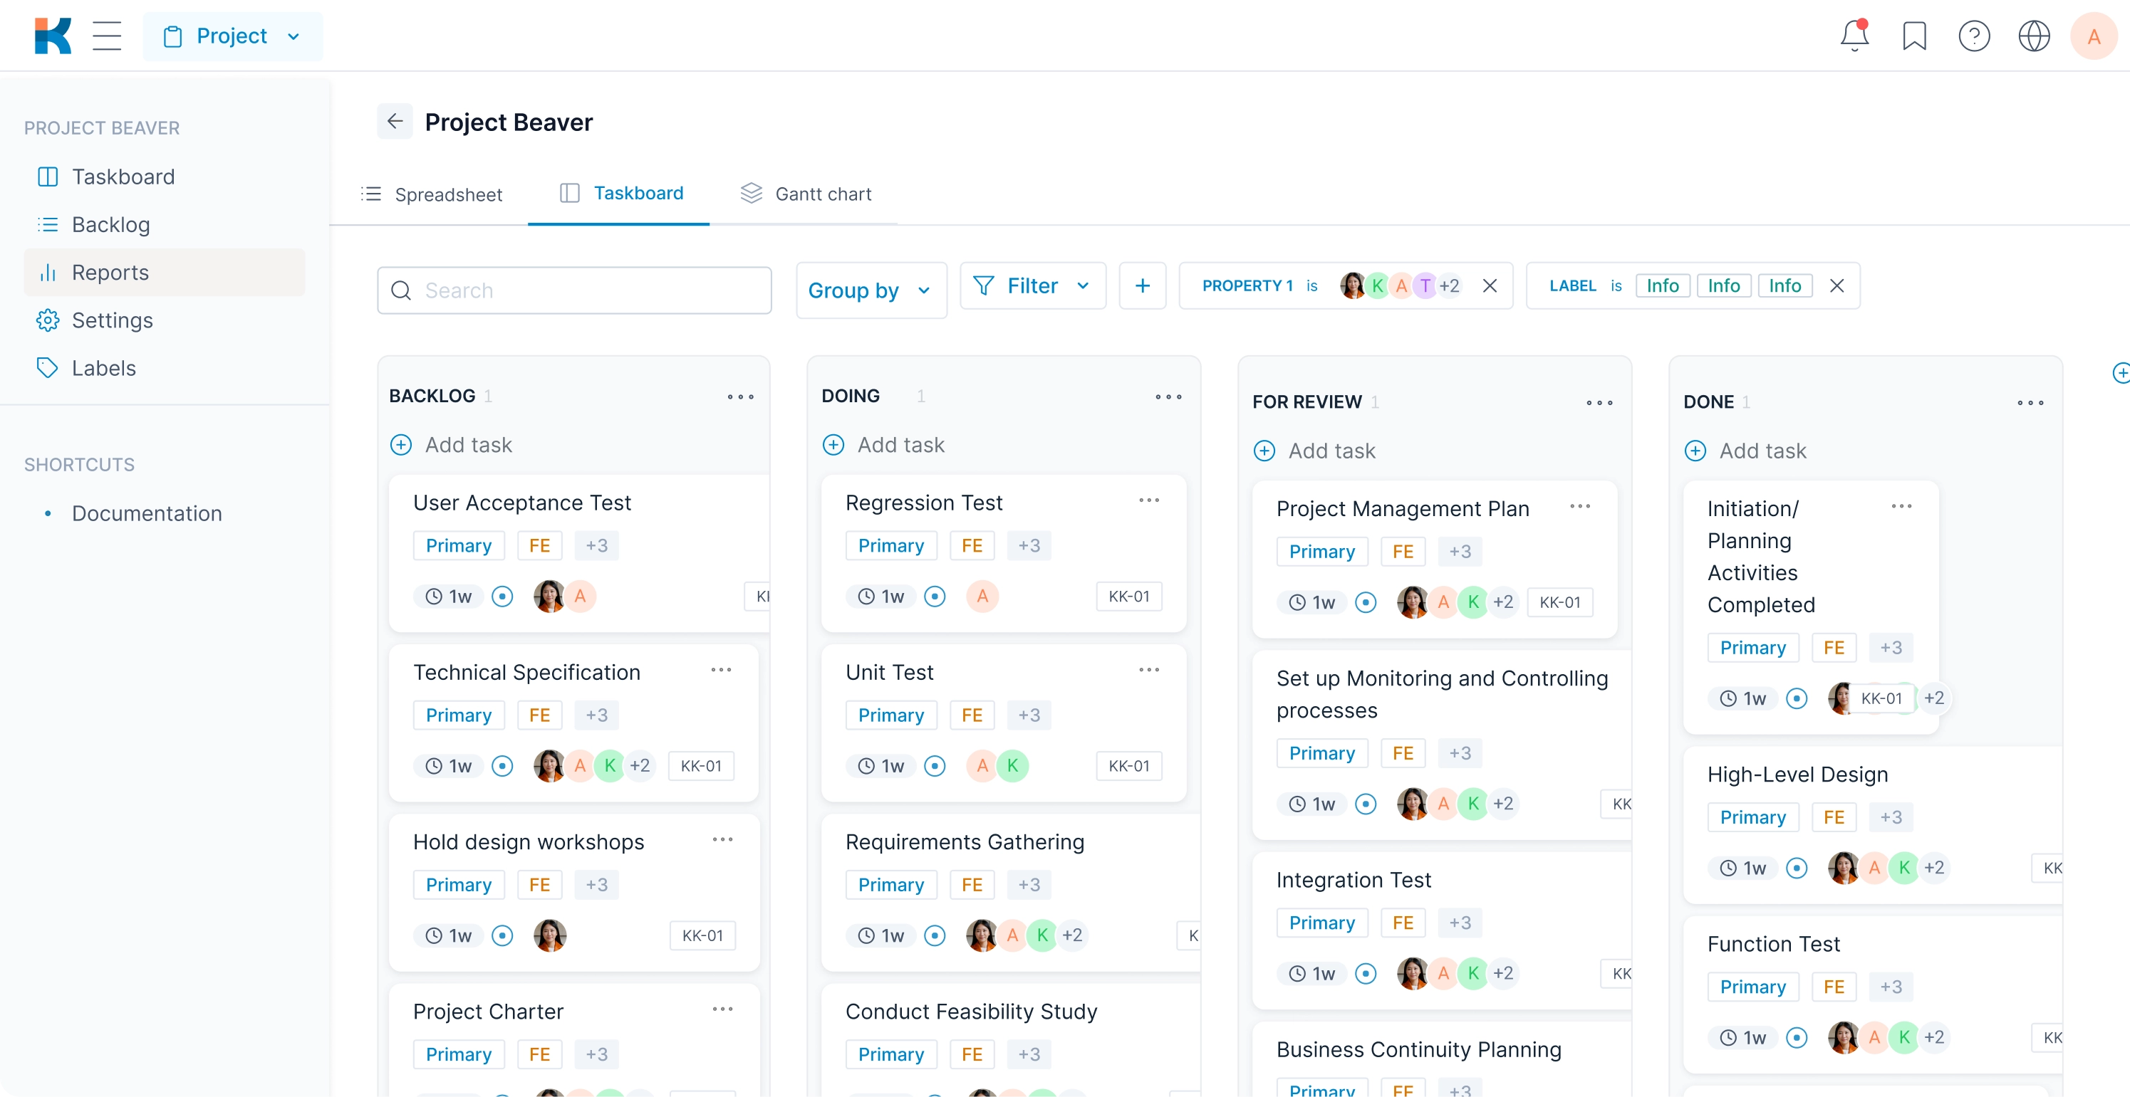Remove the PROPERTY 1 filter
This screenshot has width=2130, height=1097.
1492,287
